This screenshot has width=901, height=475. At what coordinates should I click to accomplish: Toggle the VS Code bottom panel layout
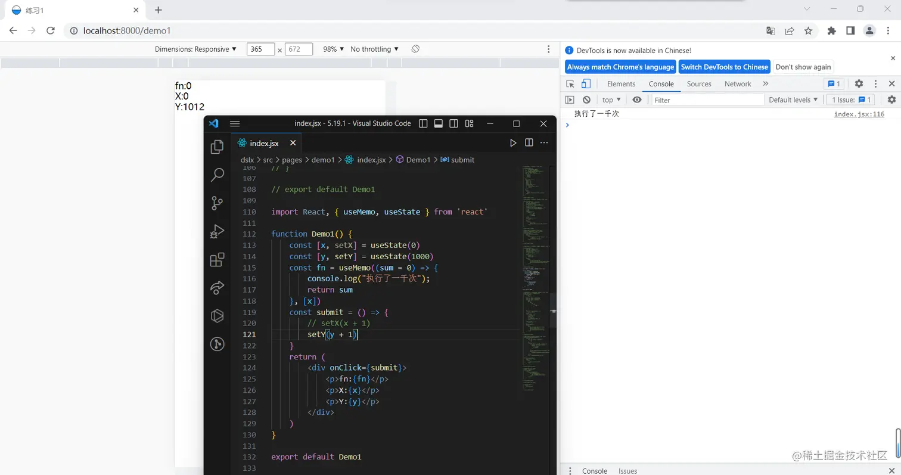[439, 124]
